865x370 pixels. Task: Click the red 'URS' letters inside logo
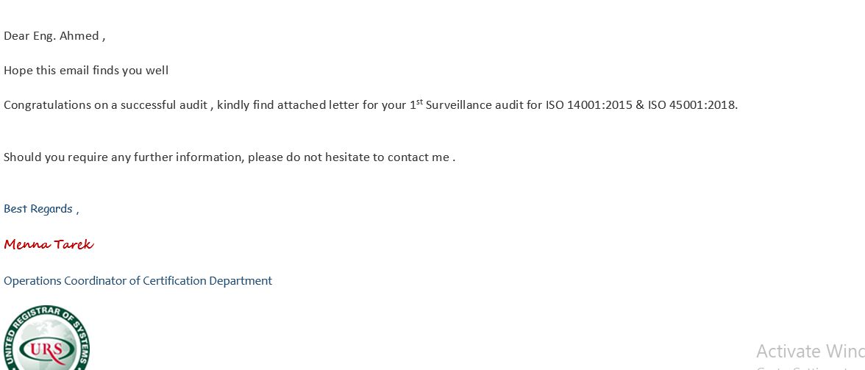[46, 349]
